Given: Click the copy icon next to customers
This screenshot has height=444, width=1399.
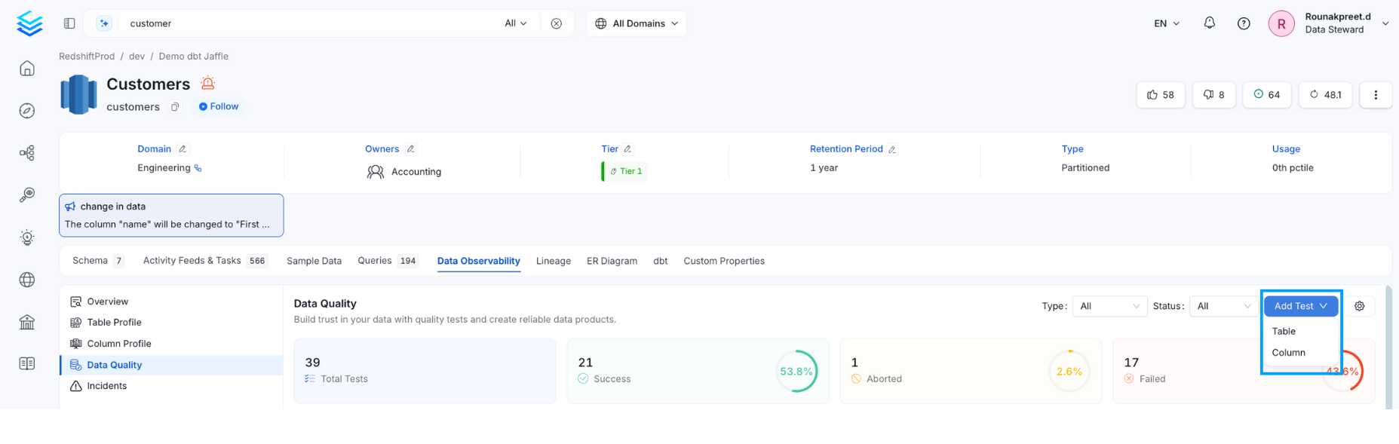Looking at the screenshot, I should [175, 107].
